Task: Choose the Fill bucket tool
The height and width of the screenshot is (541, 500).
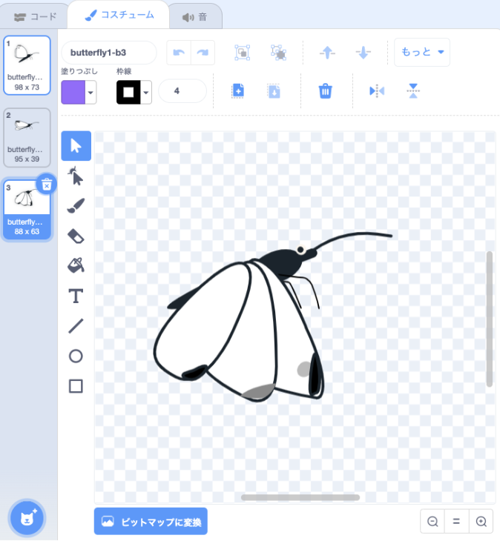Action: pyautogui.click(x=76, y=265)
